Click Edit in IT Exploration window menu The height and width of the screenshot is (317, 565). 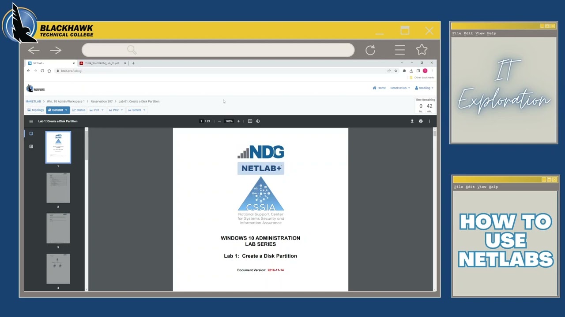click(468, 33)
